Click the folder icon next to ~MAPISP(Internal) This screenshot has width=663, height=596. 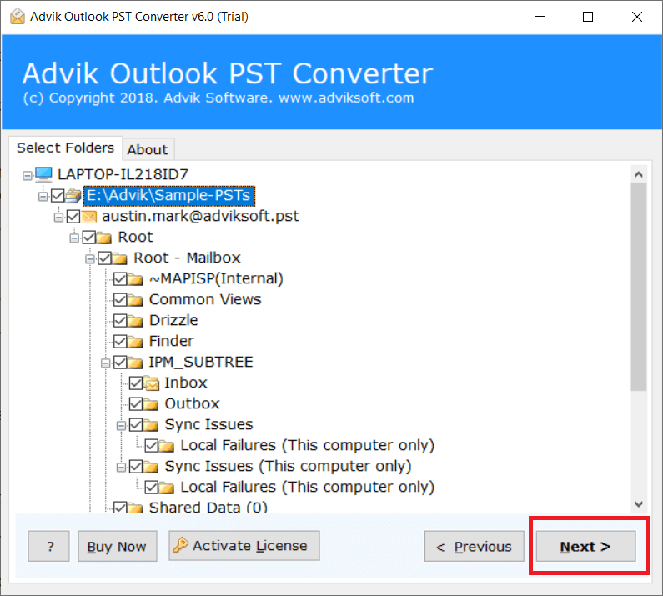tap(135, 279)
